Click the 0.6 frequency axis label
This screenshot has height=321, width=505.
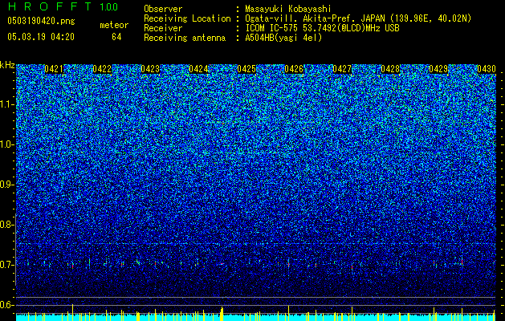pos(7,305)
